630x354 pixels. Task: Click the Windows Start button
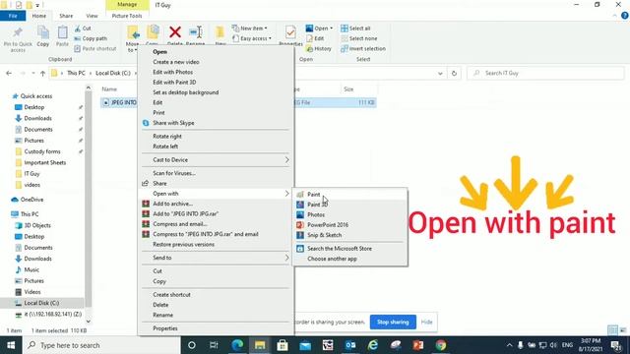11,345
